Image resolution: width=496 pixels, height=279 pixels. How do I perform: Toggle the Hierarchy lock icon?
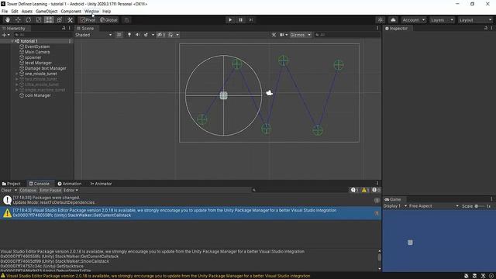[x=64, y=28]
